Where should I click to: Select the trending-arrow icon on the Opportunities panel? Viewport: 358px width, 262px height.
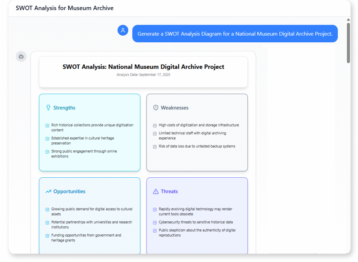point(48,191)
